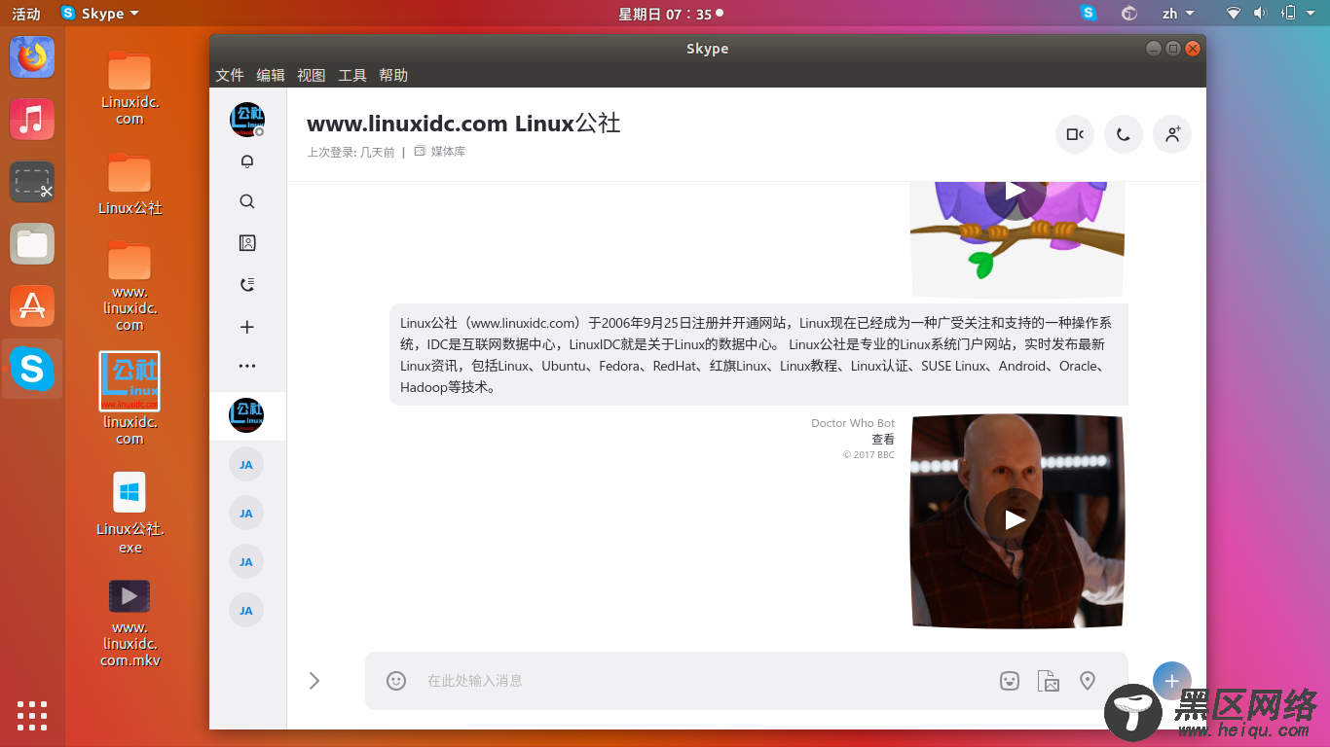Click the Skype tray icon in the top bar
This screenshot has height=747, width=1330.
point(1089,14)
